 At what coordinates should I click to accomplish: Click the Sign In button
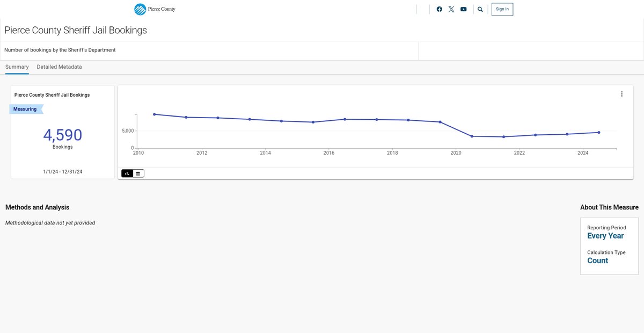tap(502, 9)
